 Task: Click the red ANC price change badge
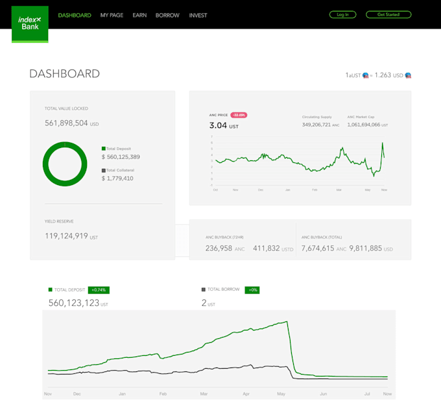pyautogui.click(x=239, y=115)
